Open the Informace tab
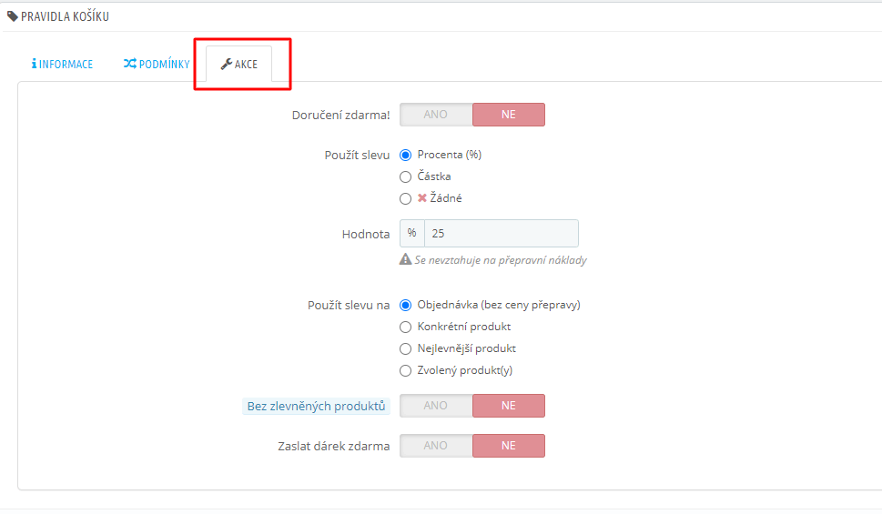This screenshot has height=514, width=882. click(62, 64)
